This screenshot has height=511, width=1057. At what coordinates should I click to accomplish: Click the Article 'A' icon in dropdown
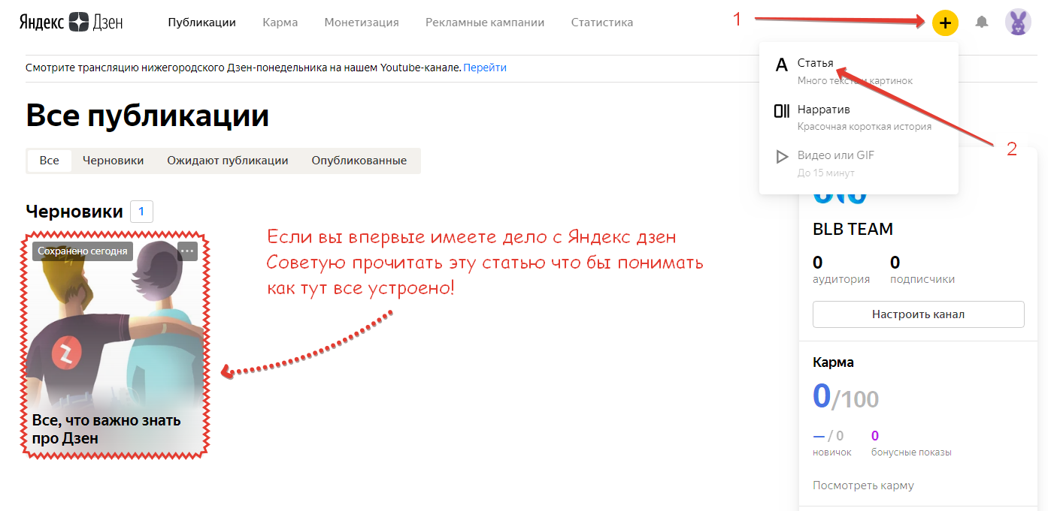point(782,65)
